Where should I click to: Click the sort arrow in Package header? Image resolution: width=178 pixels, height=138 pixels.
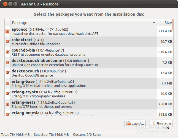pos(154,23)
